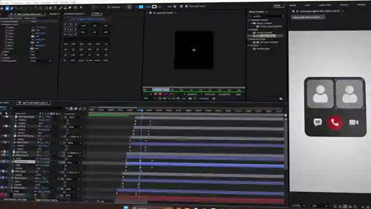Switch to the Small Screen workspace tab

(325, 5)
